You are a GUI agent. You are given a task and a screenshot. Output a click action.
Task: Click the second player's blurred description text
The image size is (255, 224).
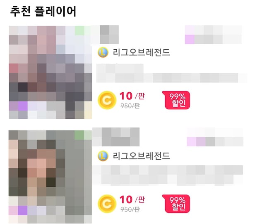[x=168, y=176]
